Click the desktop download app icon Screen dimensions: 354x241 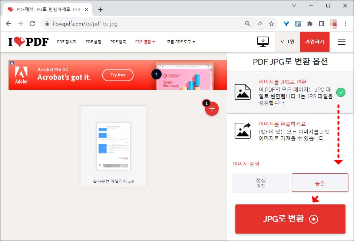(263, 42)
